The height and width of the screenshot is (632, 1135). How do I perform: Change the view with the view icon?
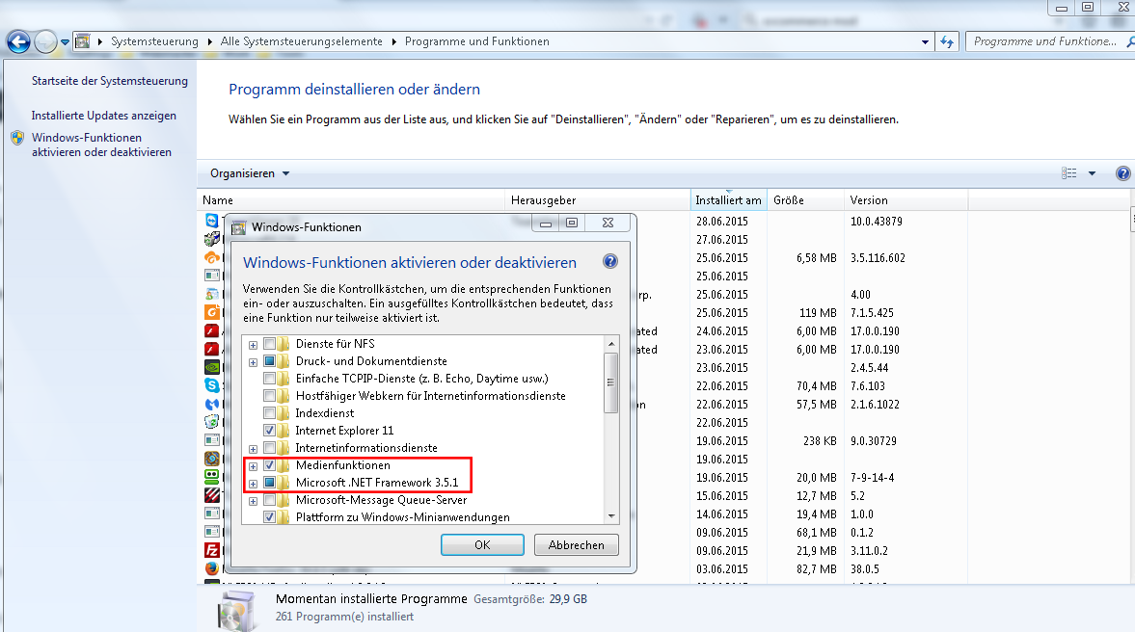click(1069, 173)
